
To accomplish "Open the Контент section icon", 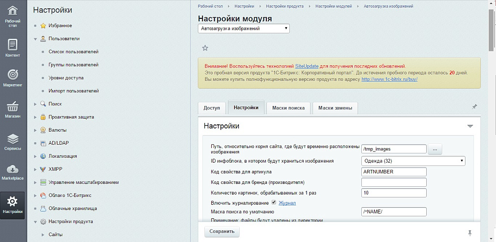I will [13, 48].
